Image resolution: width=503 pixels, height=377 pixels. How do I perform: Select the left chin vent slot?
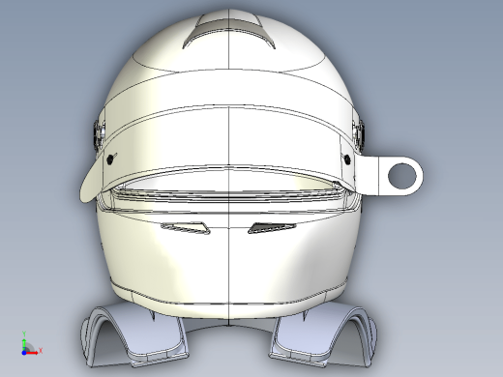tap(186, 227)
